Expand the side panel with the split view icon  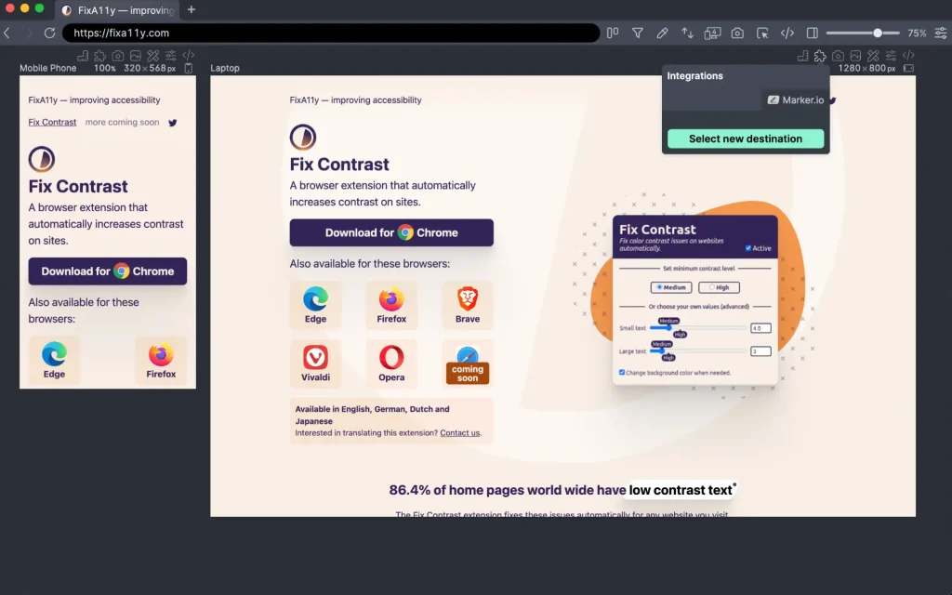coord(812,33)
